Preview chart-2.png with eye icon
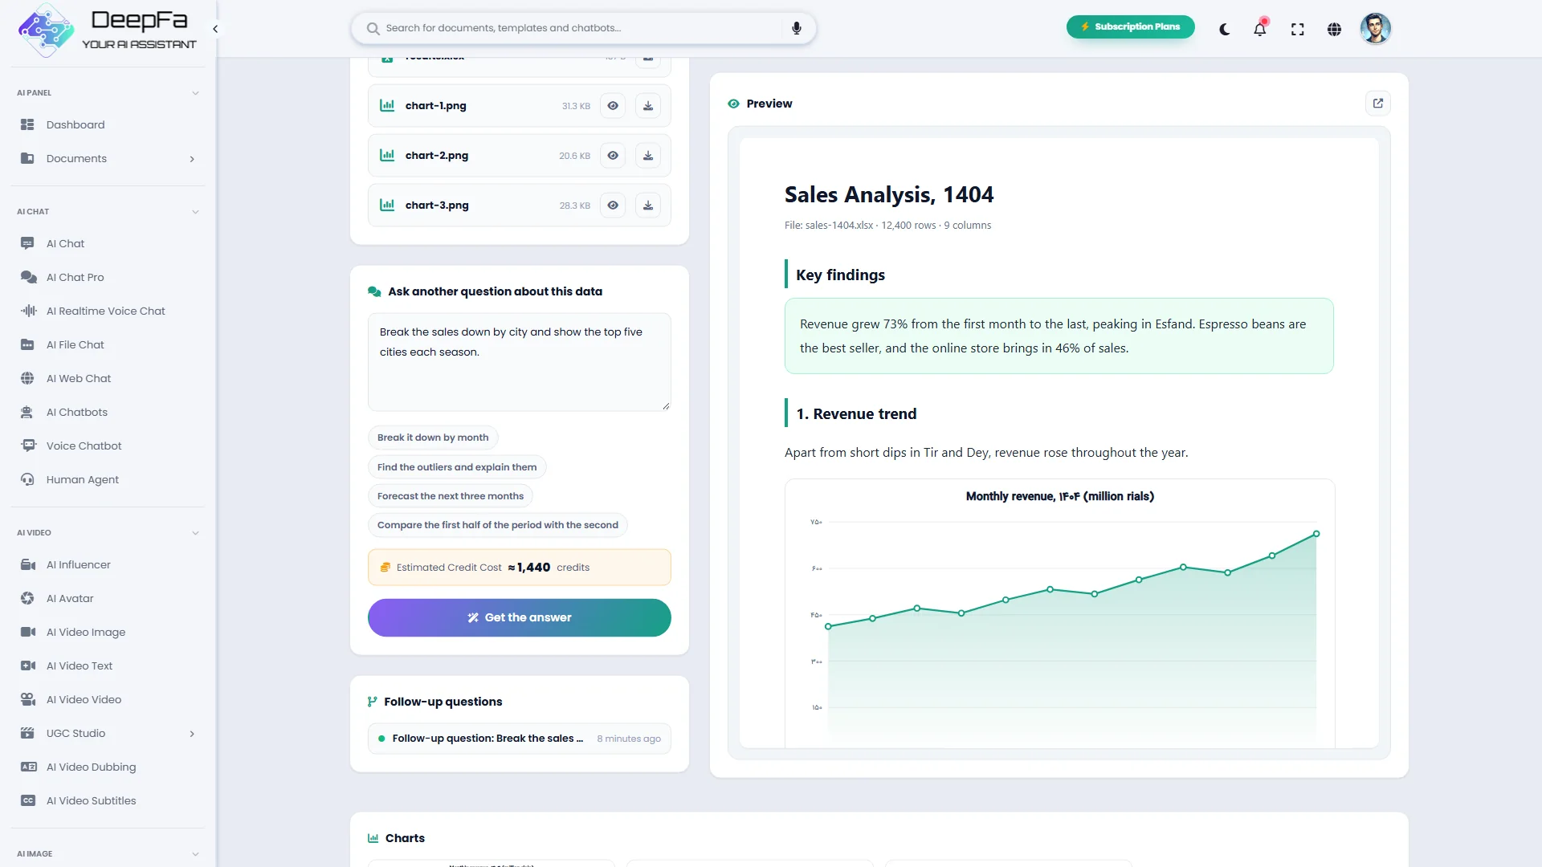The image size is (1542, 867). tap(613, 156)
